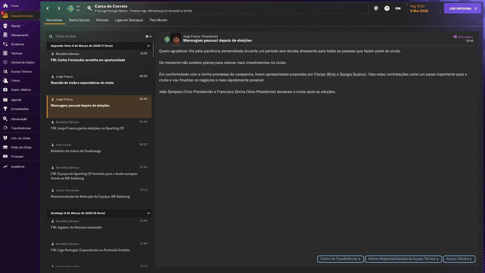
Task: Click the Ler Próxima button
Action: pos(463,8)
